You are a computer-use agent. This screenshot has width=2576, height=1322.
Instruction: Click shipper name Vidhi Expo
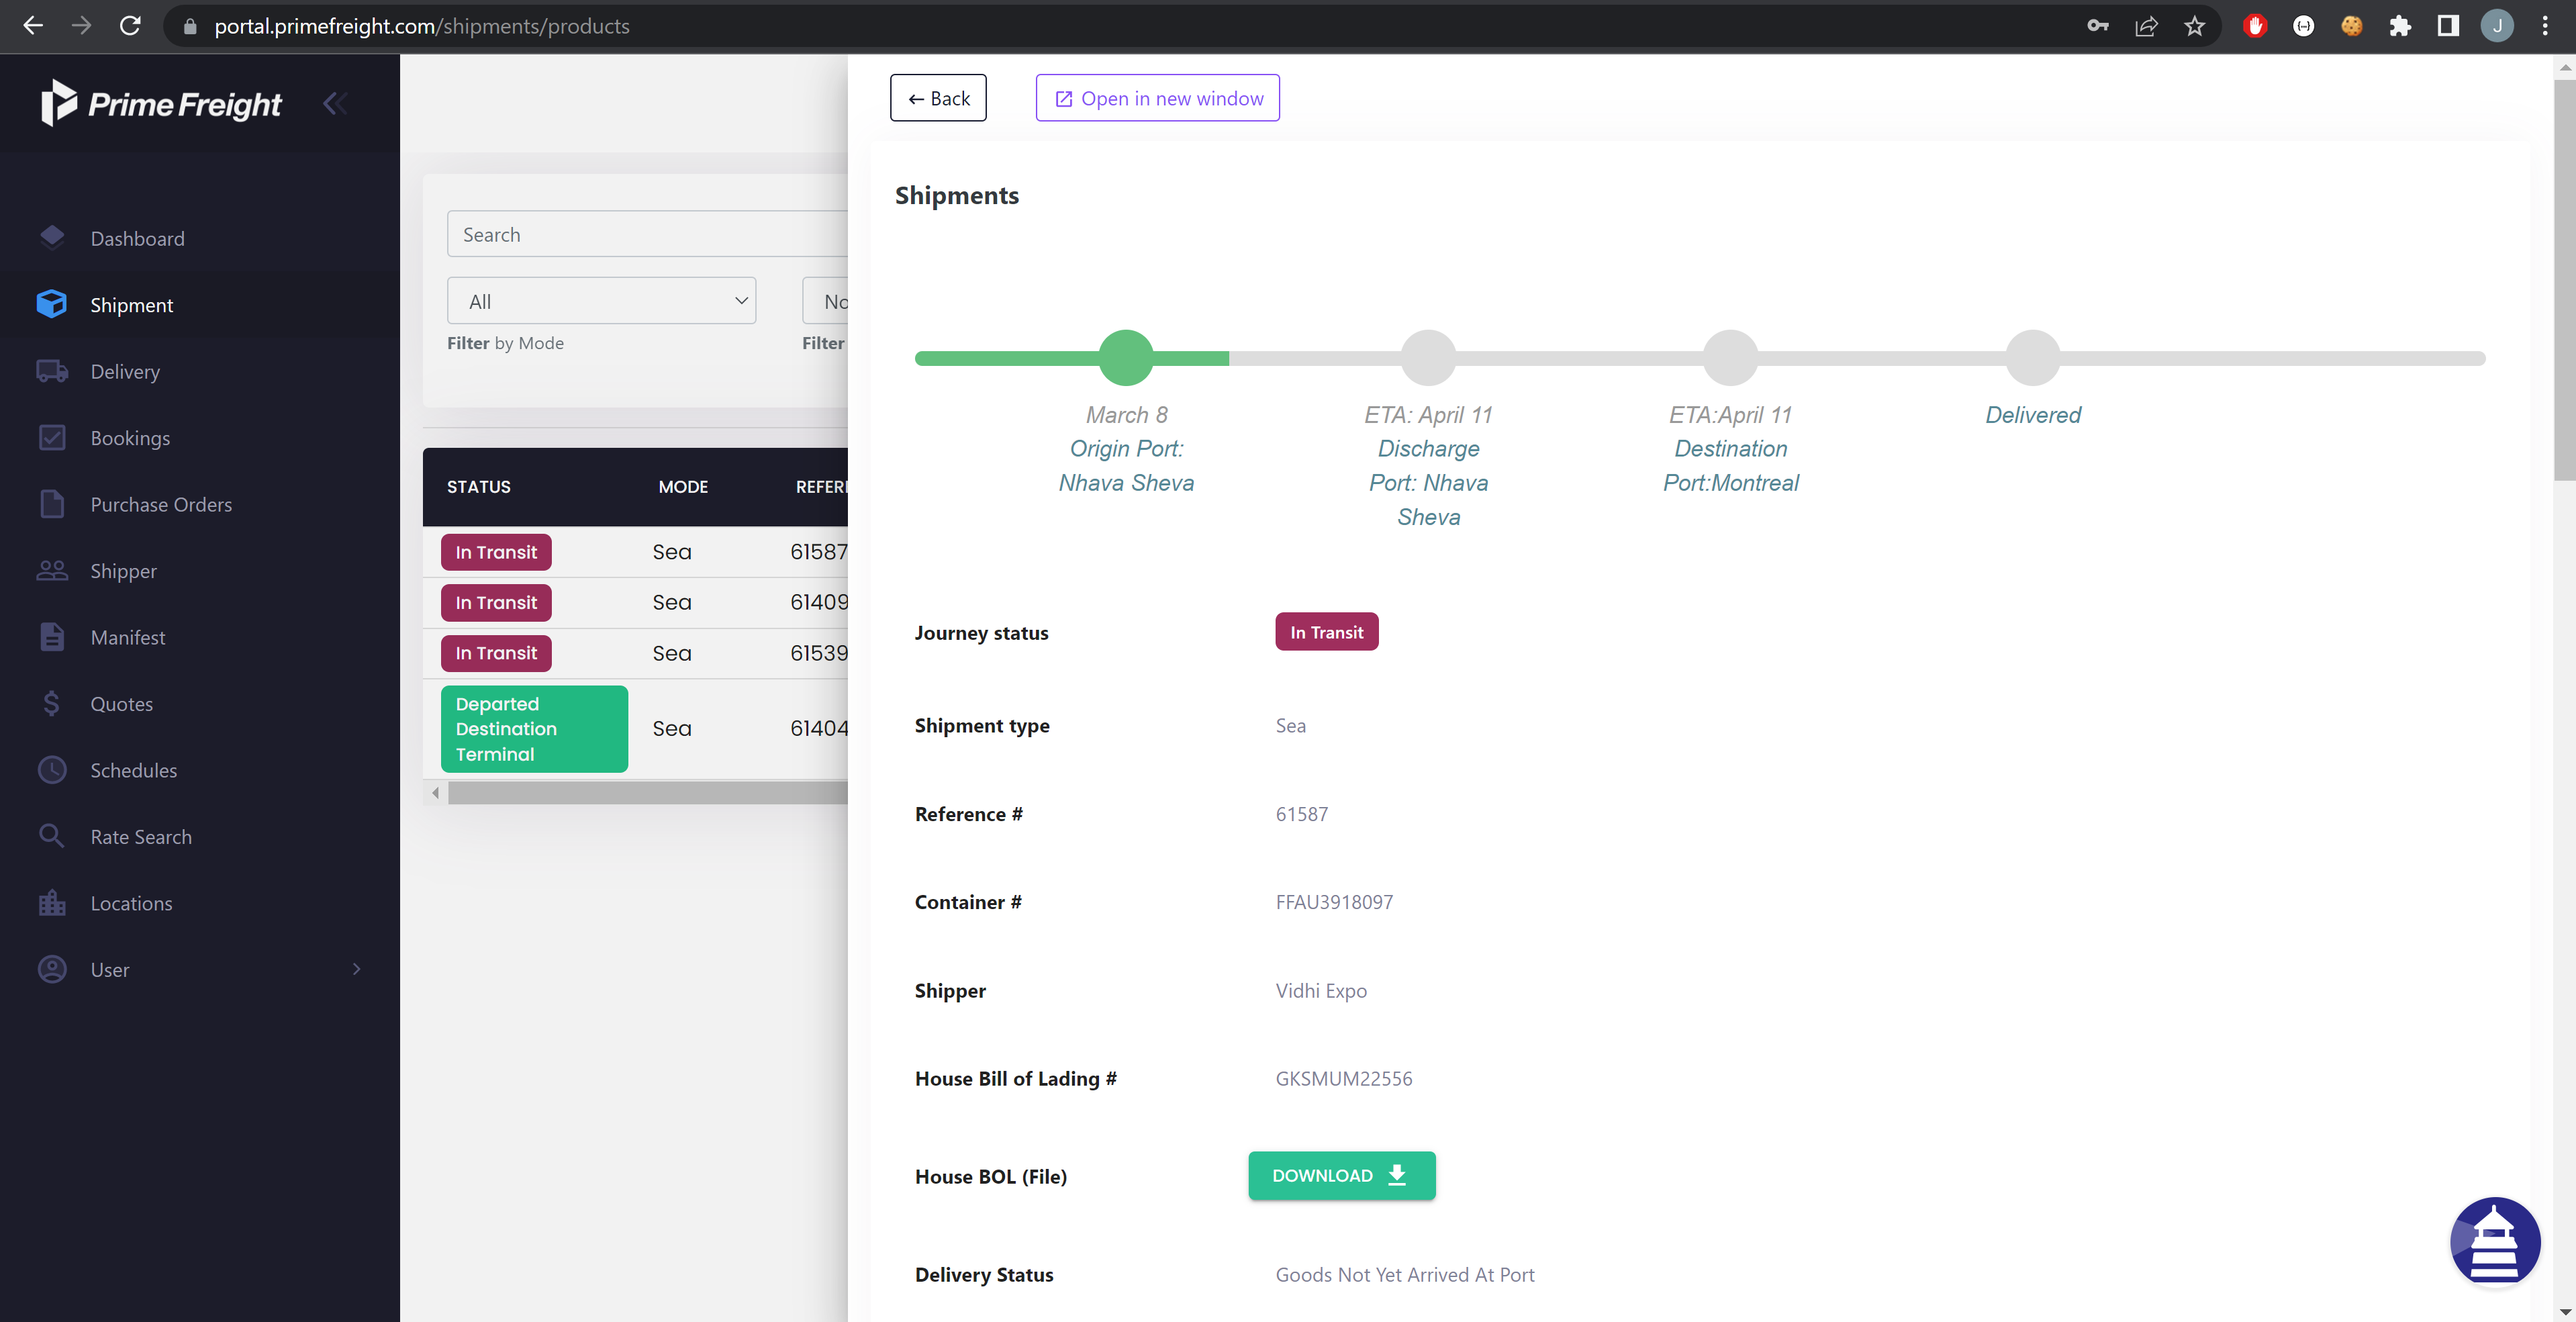click(x=1321, y=990)
